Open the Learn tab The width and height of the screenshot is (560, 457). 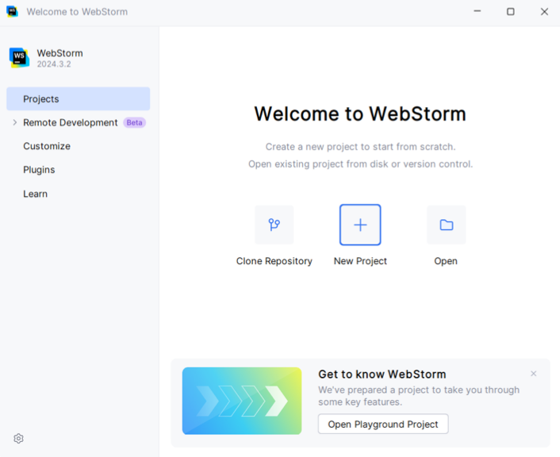(x=36, y=194)
